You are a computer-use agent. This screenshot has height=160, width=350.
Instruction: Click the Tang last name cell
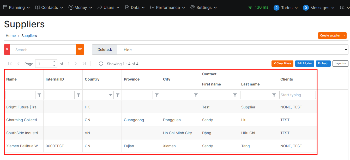coord(258,146)
